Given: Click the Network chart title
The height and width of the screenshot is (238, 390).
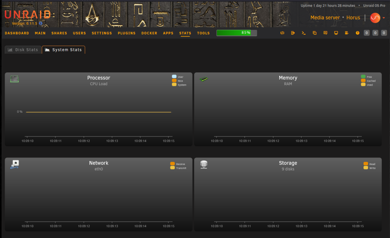Looking at the screenshot, I should 99,163.
